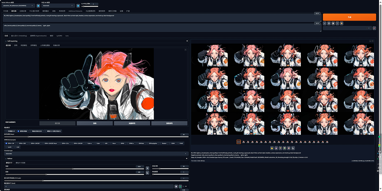Click the Seed input field
Screen dimensions: 382x191
tap(89, 186)
